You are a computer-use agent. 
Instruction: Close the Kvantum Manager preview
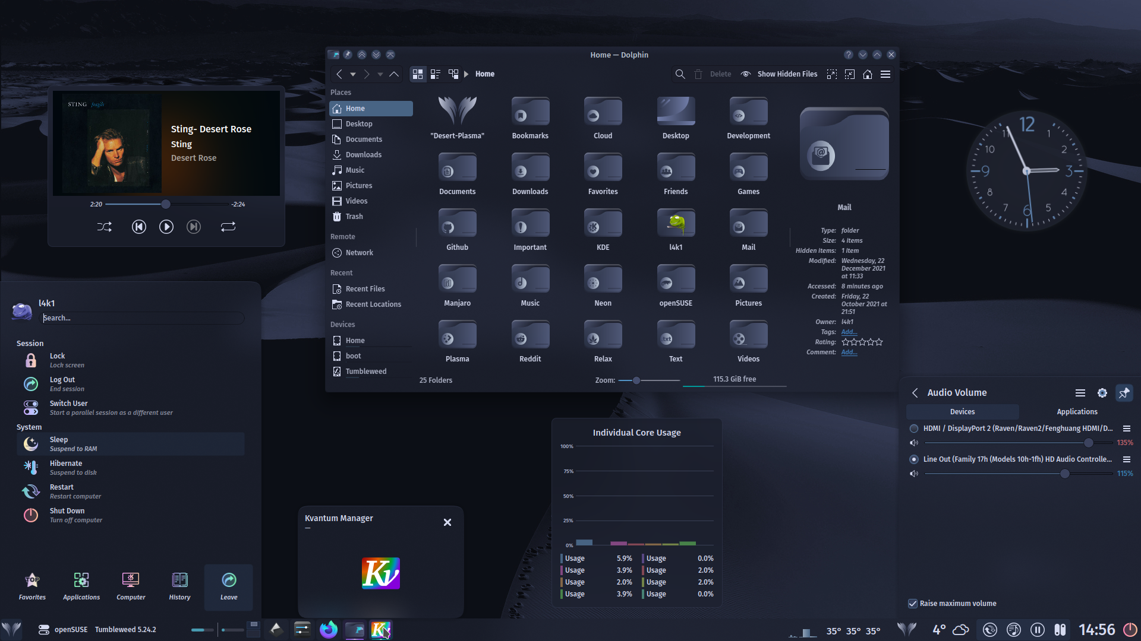[x=447, y=522]
